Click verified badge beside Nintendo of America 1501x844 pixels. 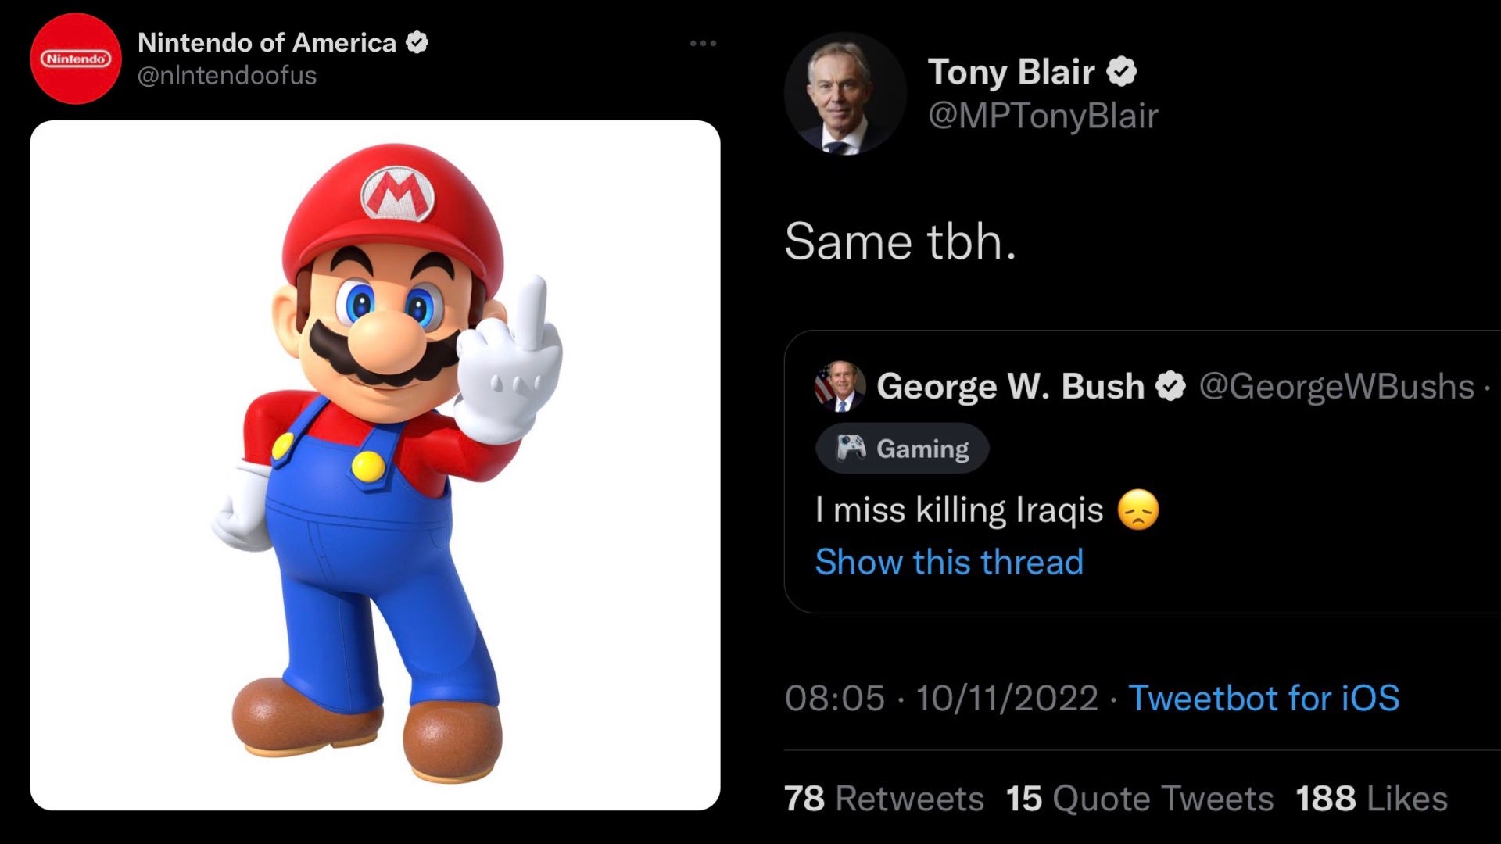(x=417, y=42)
